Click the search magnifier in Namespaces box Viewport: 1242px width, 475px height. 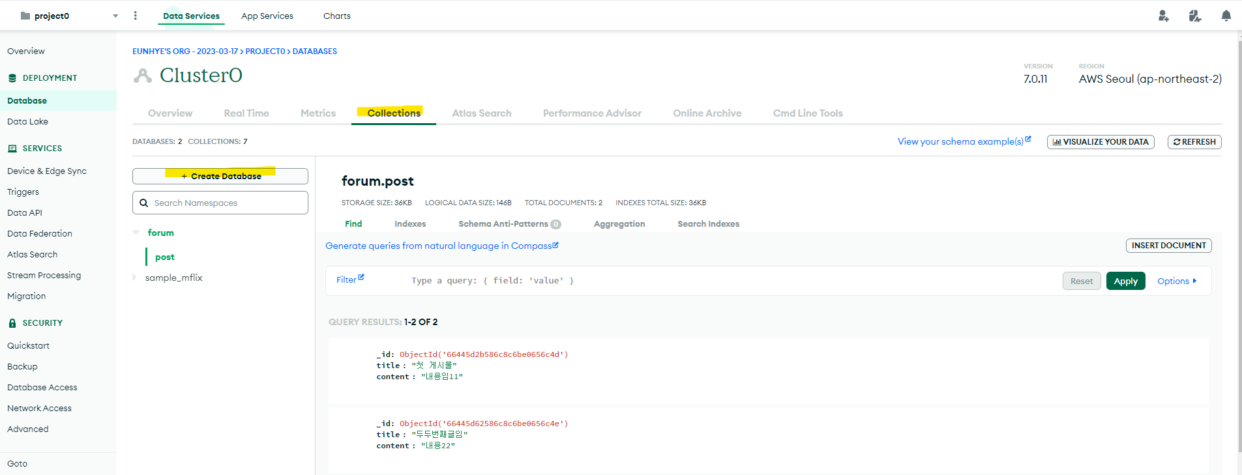point(144,203)
